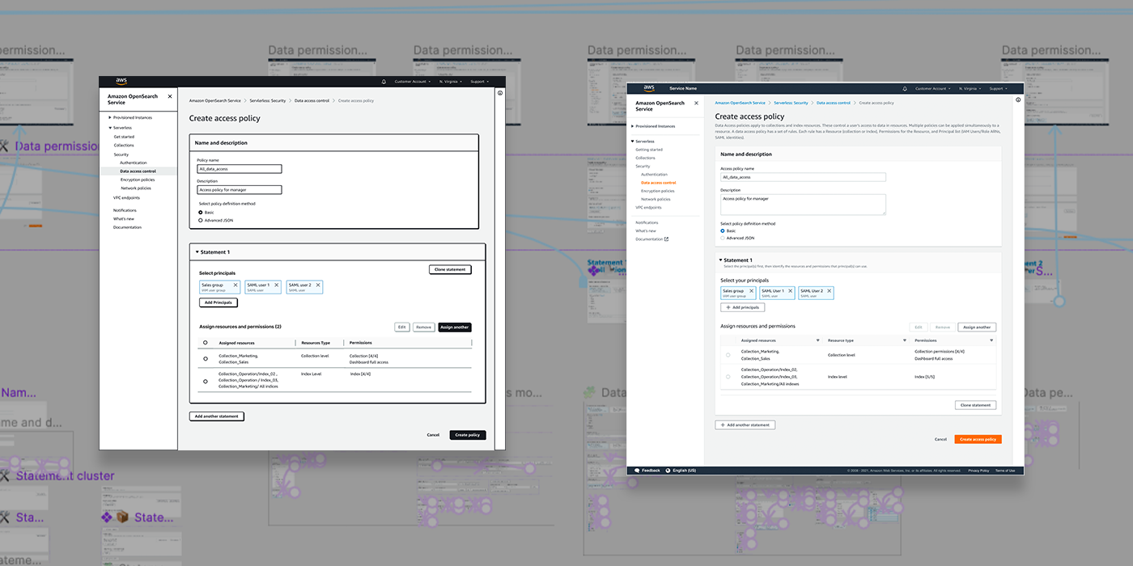Image resolution: width=1133 pixels, height=566 pixels.
Task: Click the English (US) globe icon in the right console footer
Action: pyautogui.click(x=668, y=470)
